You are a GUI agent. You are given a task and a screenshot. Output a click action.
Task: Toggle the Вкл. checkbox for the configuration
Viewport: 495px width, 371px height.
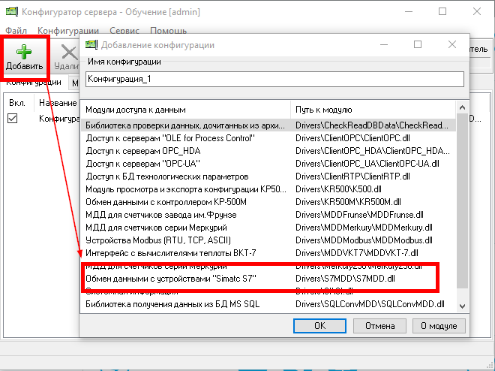click(13, 119)
